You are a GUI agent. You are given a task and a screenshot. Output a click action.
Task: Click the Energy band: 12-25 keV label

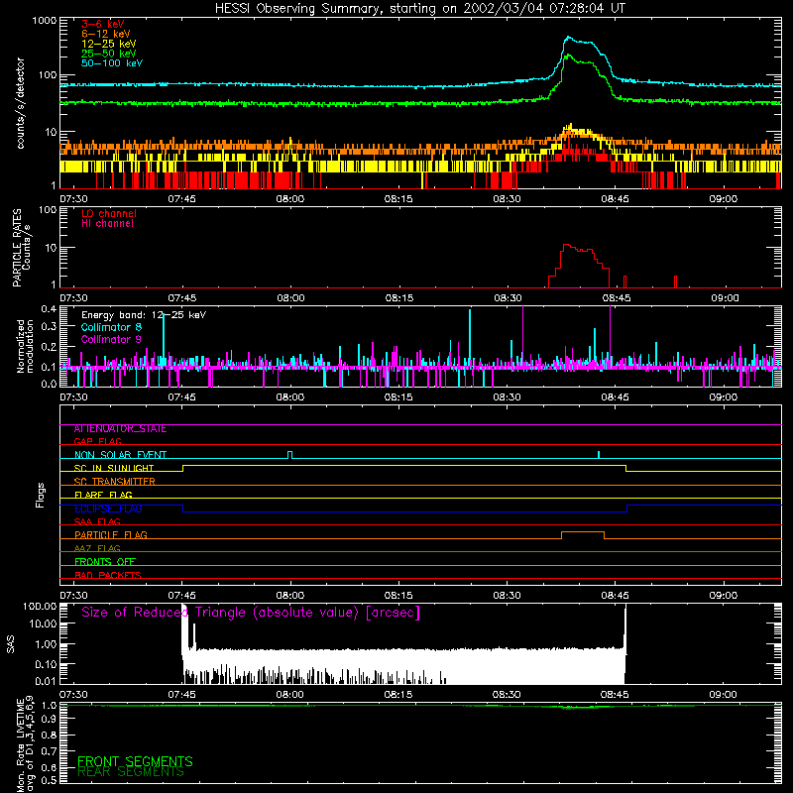pyautogui.click(x=144, y=315)
